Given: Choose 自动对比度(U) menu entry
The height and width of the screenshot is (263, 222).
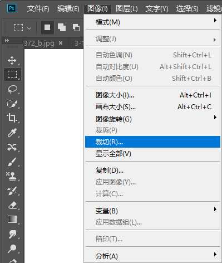Looking at the screenshot, I should (x=152, y=67).
